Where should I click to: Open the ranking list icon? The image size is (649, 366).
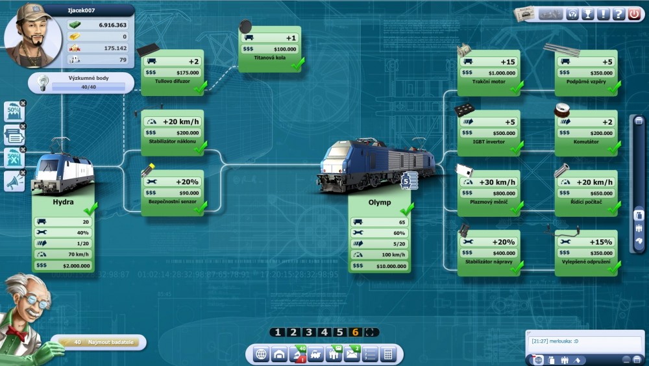pos(370,354)
